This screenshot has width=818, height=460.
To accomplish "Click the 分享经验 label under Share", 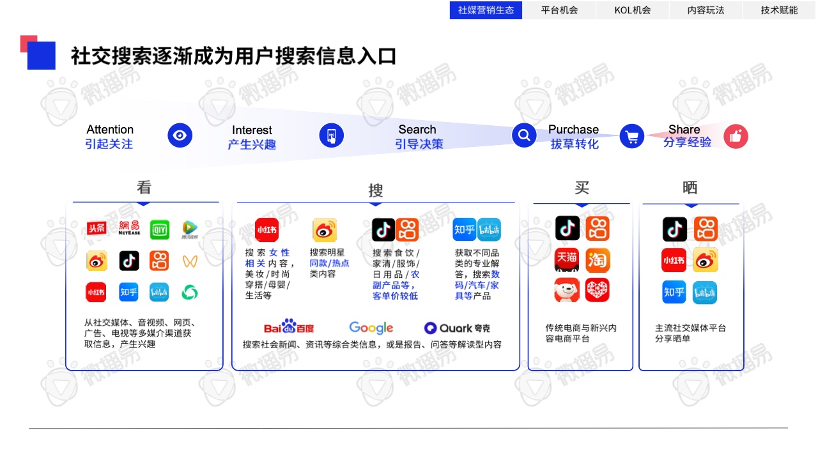I will [x=687, y=142].
